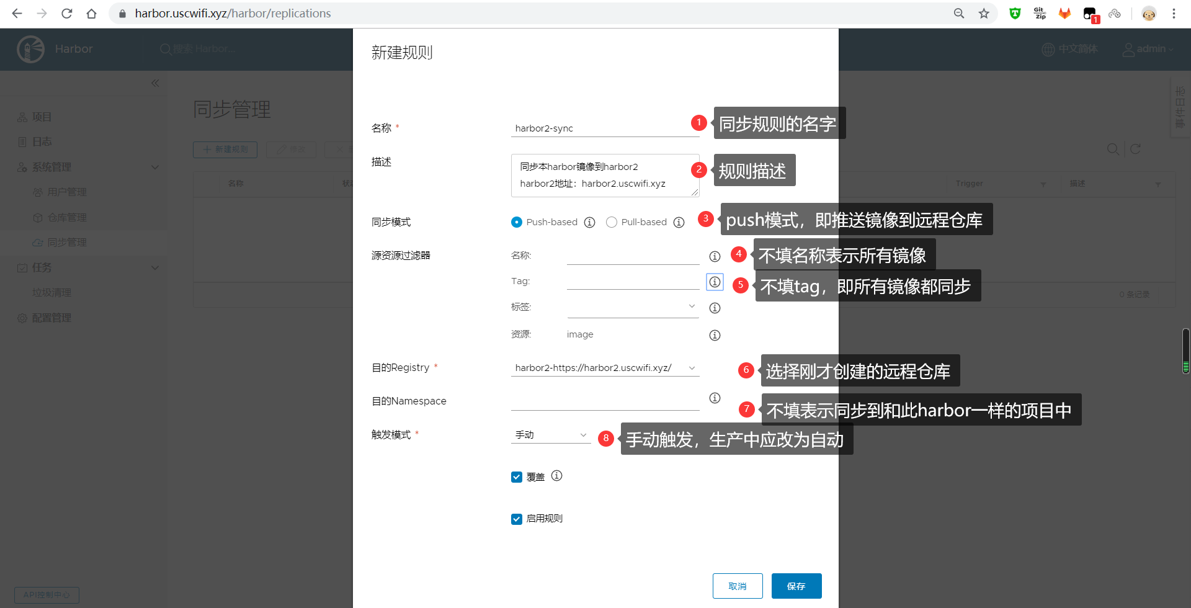Click the Harbor search box
This screenshot has height=608, width=1191.
198,49
